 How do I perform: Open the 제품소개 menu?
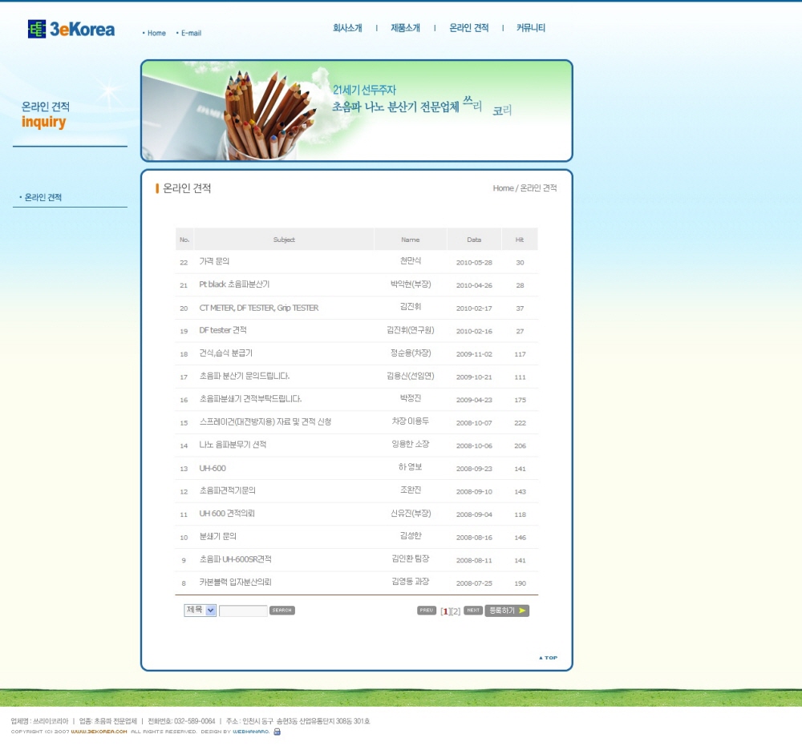pos(405,28)
